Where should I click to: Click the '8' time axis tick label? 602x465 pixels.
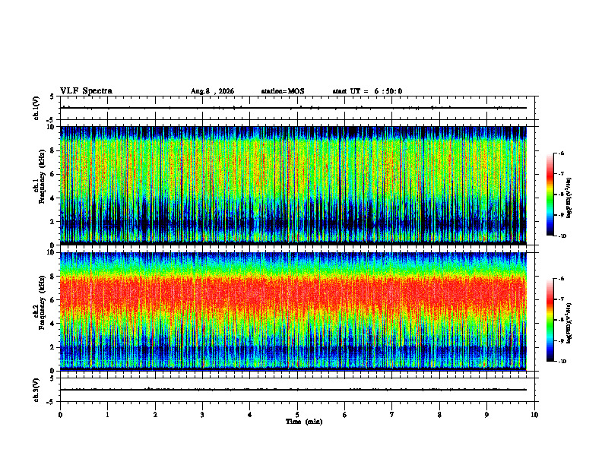tap(439, 415)
